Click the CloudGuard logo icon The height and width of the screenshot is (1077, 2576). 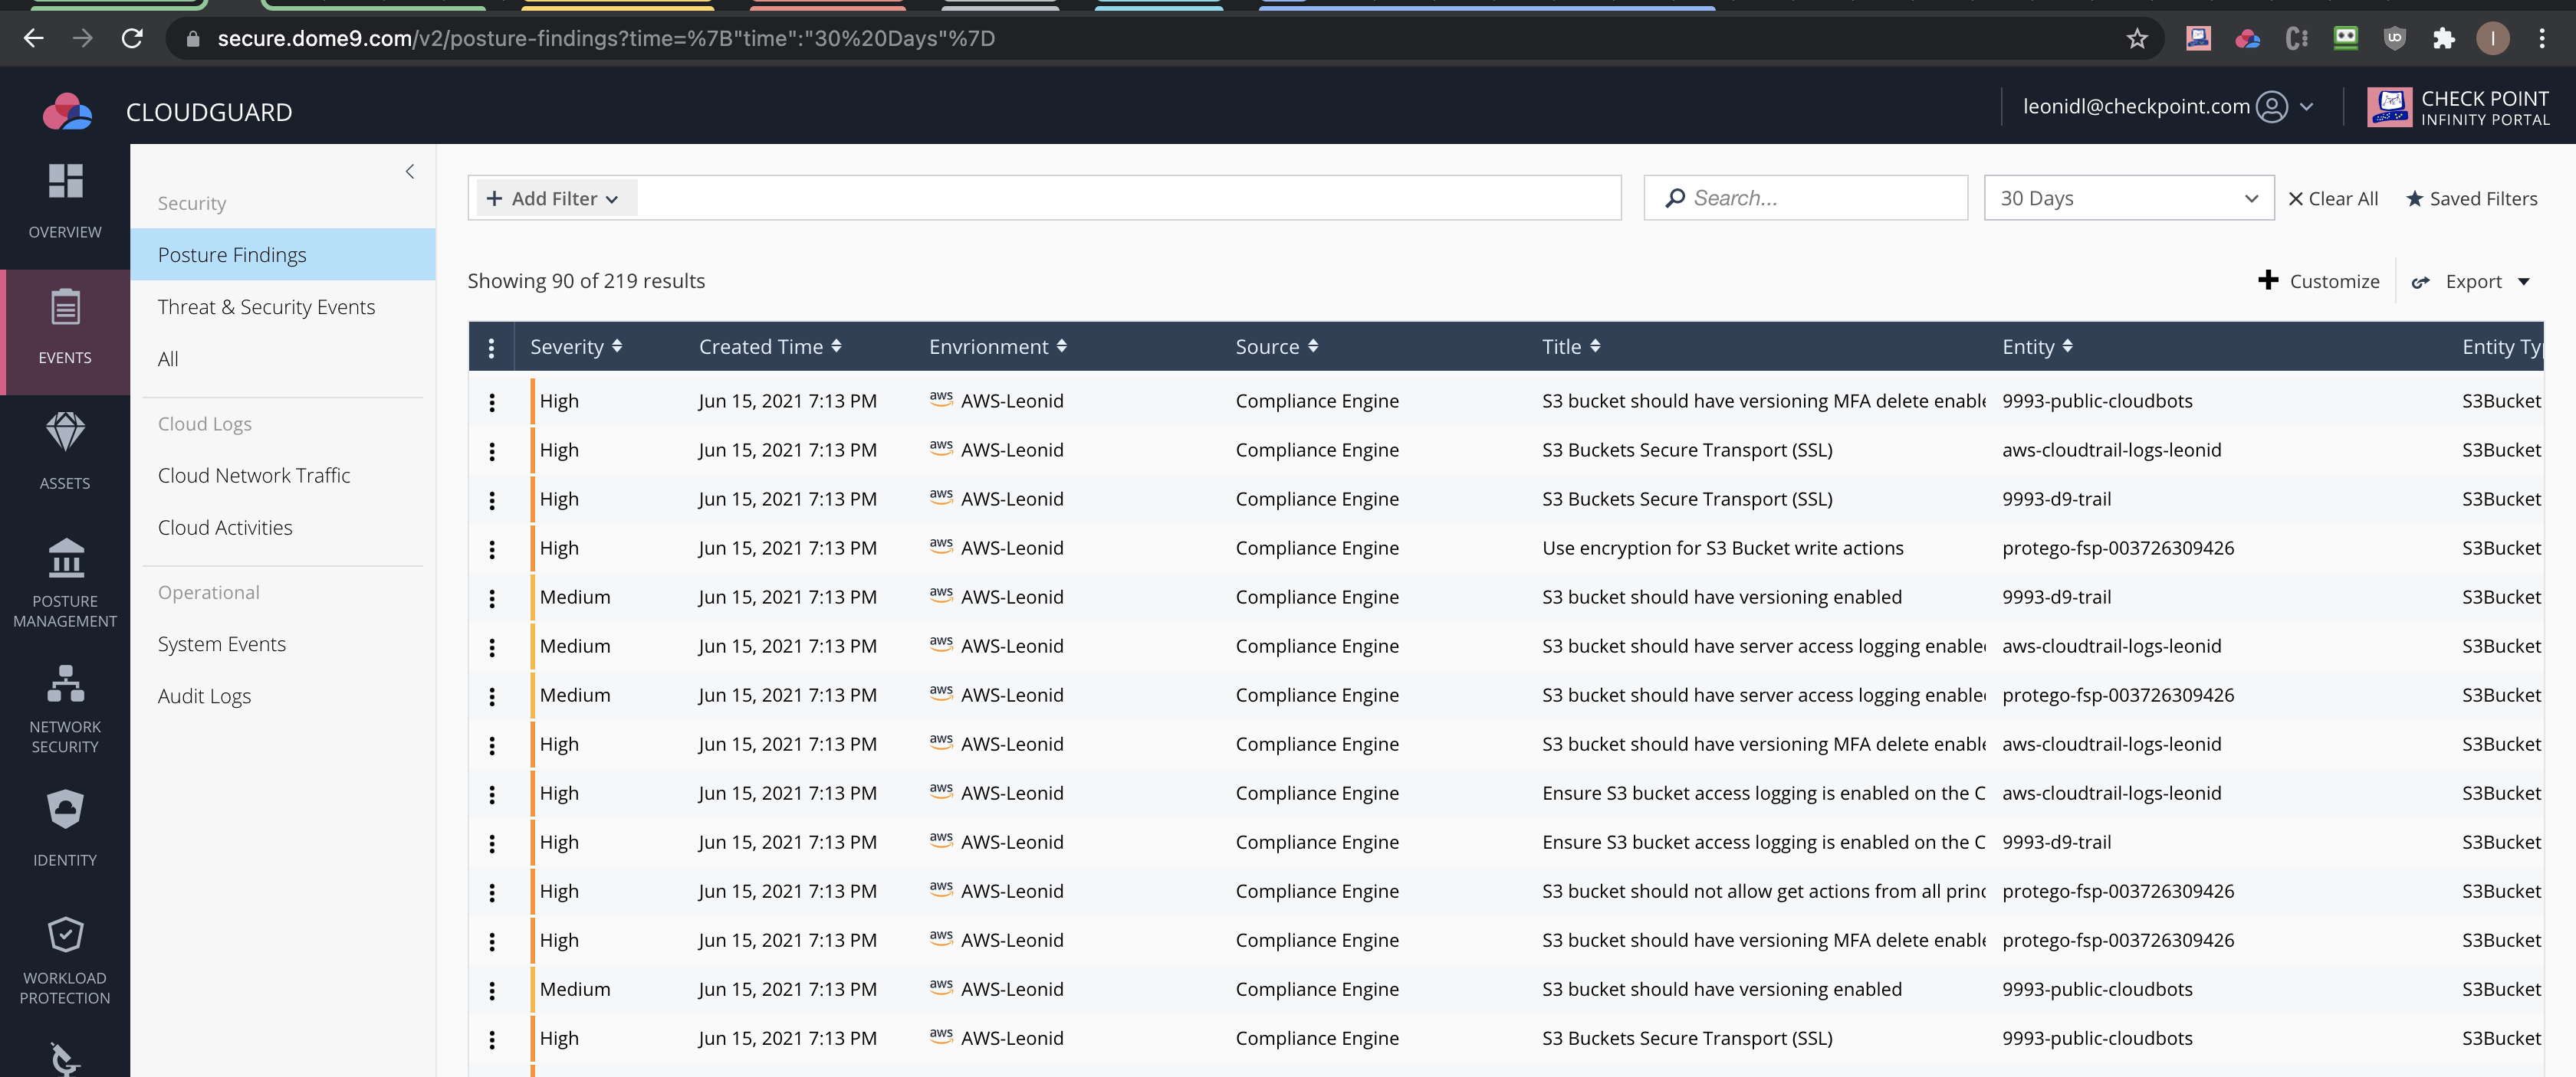67,112
